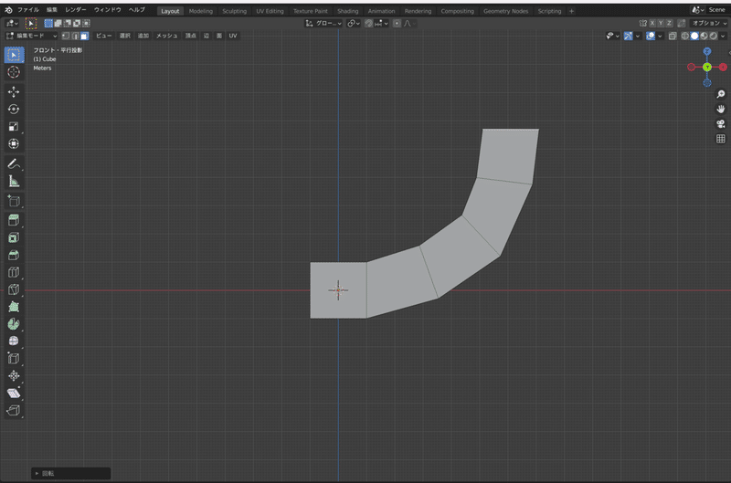The height and width of the screenshot is (483, 731).
Task: Open the UV menu in header
Action: [x=233, y=36]
